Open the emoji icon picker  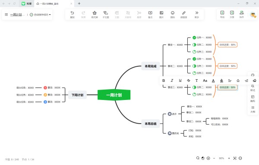pyautogui.click(x=173, y=14)
